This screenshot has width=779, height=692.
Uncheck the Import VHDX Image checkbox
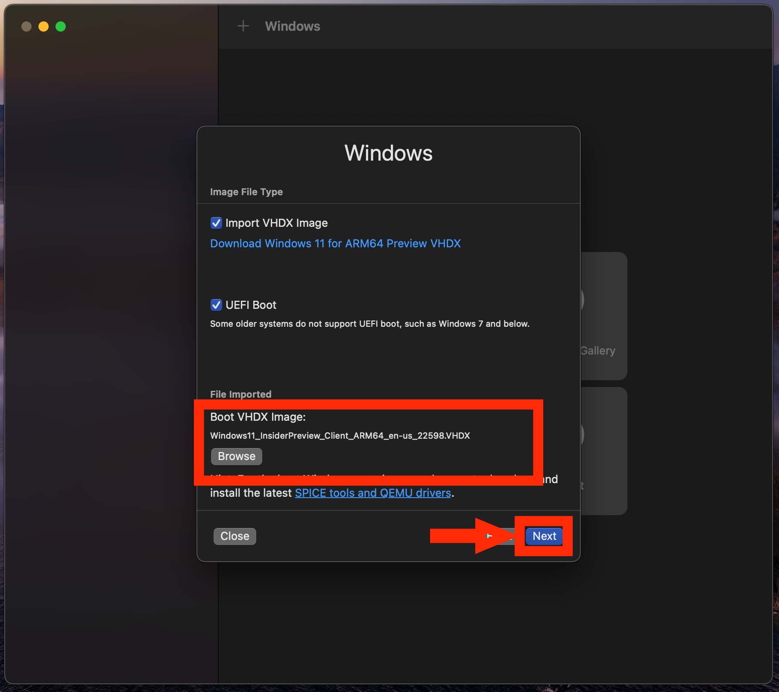tap(216, 223)
